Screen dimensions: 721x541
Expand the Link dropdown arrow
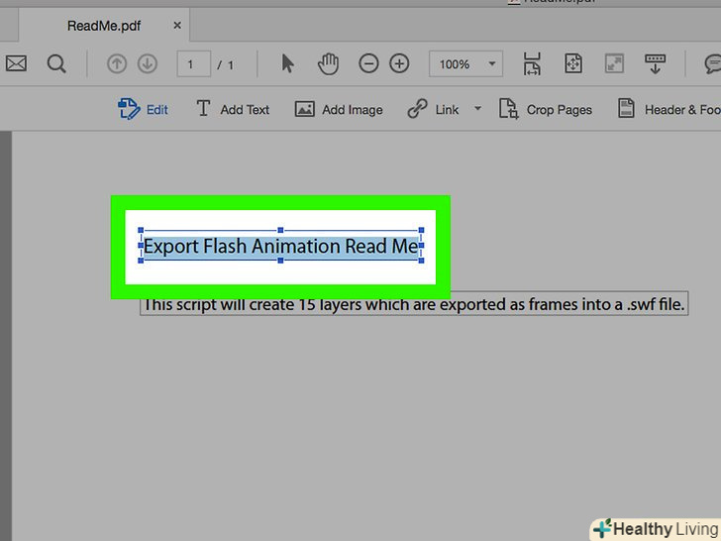(x=477, y=109)
